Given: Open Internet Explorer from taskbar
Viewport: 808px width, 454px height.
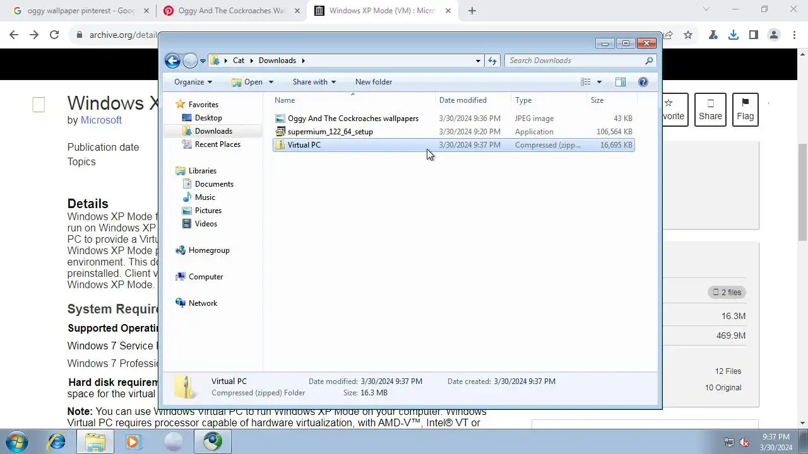Looking at the screenshot, I should pyautogui.click(x=56, y=441).
